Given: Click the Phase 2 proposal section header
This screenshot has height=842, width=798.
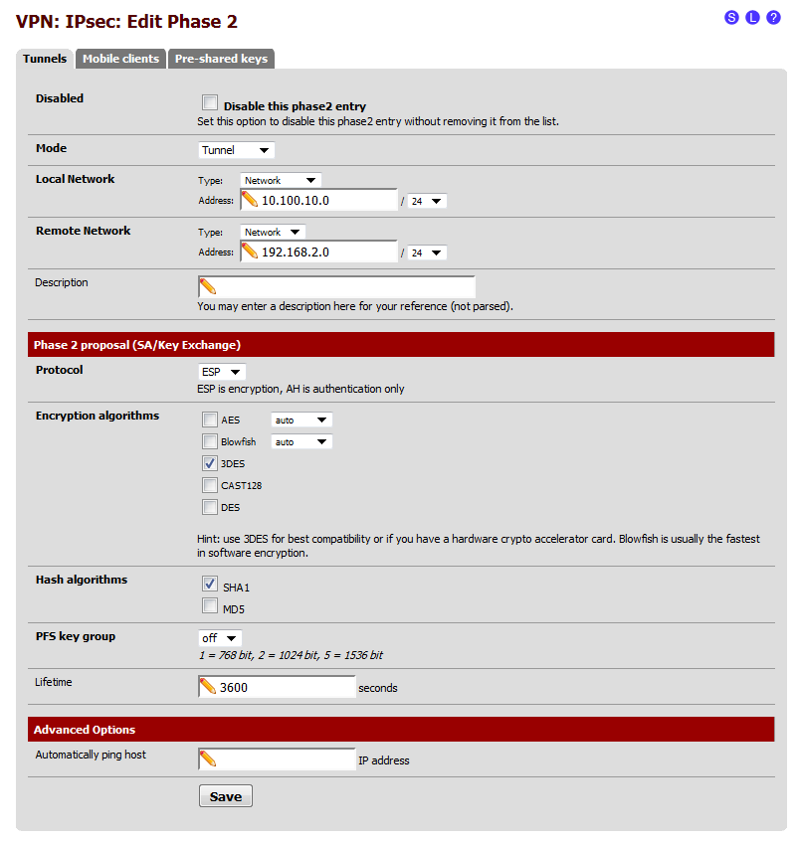Looking at the screenshot, I should (401, 345).
